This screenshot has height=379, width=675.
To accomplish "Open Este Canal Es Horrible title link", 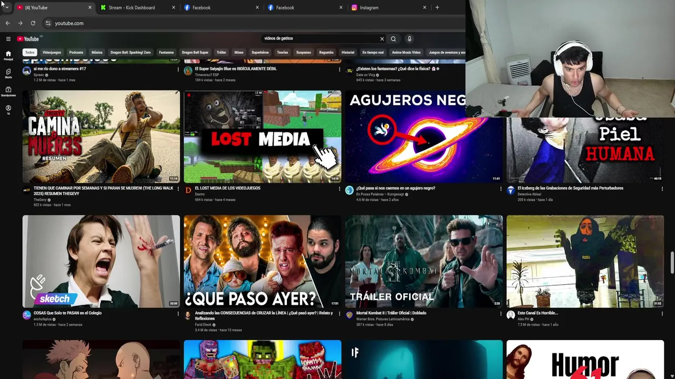I will click(537, 313).
